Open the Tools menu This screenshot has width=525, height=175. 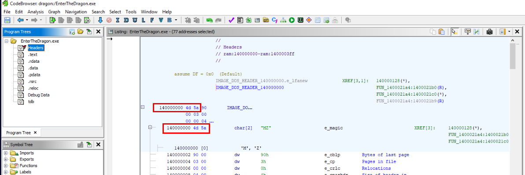point(131,12)
